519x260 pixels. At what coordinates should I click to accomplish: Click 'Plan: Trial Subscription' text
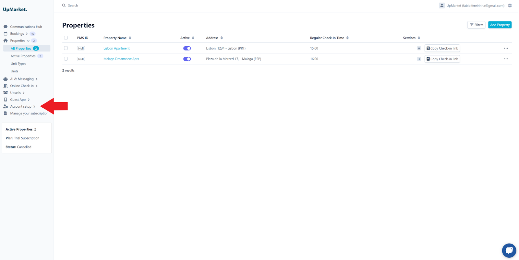click(22, 138)
